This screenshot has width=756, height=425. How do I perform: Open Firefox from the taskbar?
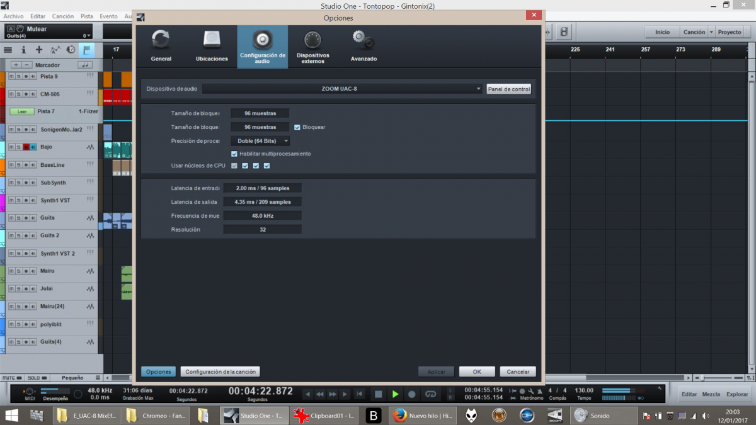[423, 416]
